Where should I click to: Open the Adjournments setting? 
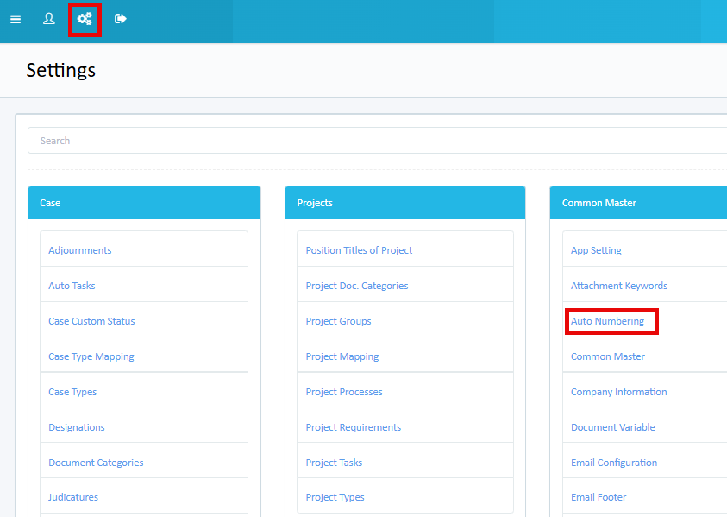point(79,250)
